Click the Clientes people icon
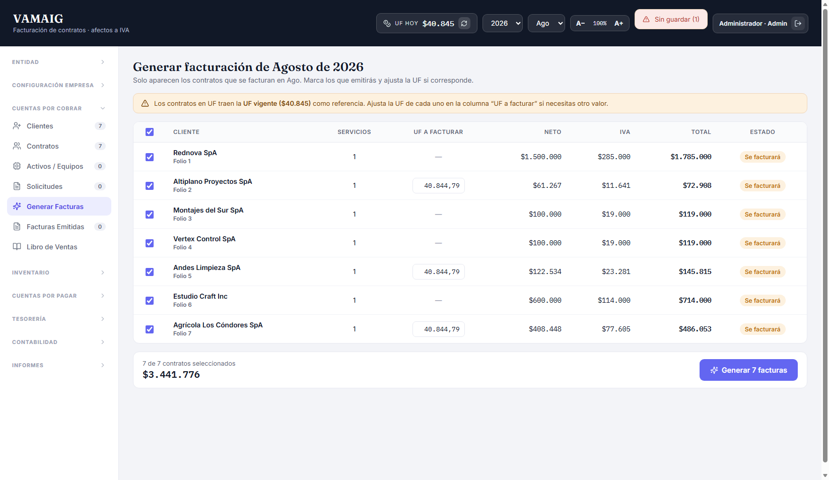The width and height of the screenshot is (829, 480). pyautogui.click(x=17, y=126)
